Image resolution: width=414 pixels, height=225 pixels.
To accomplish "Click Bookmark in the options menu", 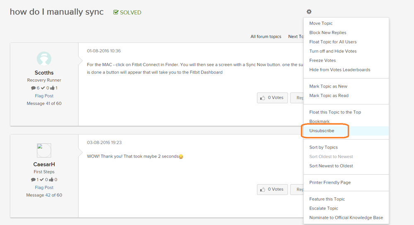I will click(319, 121).
